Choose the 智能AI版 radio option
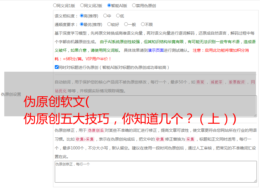Viewport: 260px width, 188px height. click(109, 5)
